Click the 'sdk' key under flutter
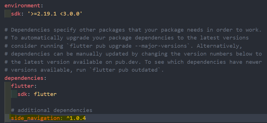267x123 pixels. click(x=23, y=94)
